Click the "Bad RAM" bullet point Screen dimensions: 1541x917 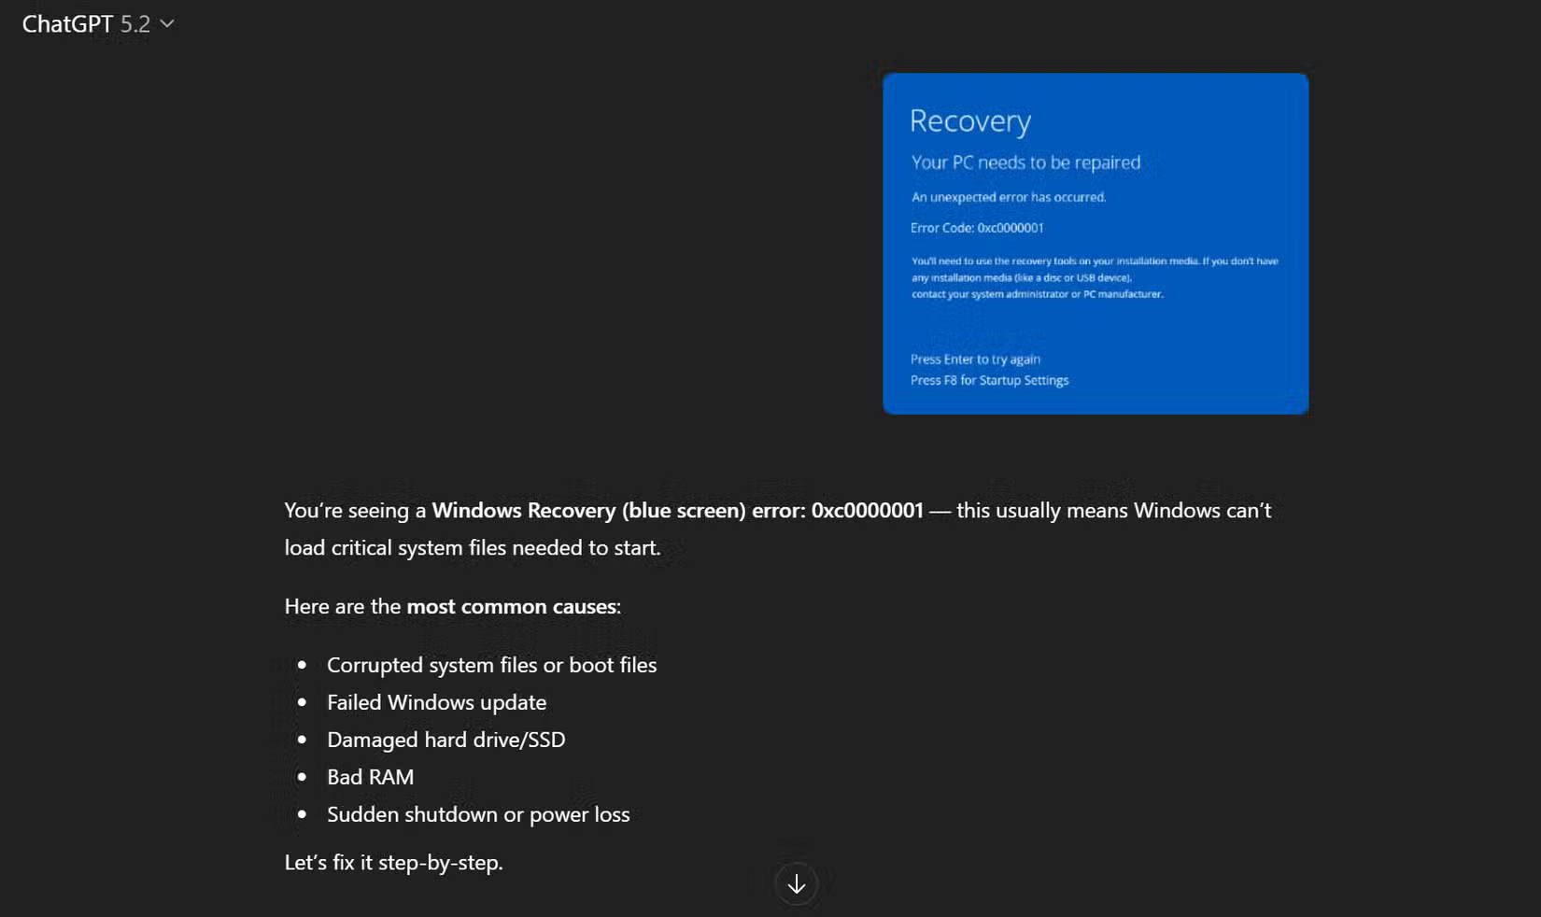pyautogui.click(x=370, y=777)
